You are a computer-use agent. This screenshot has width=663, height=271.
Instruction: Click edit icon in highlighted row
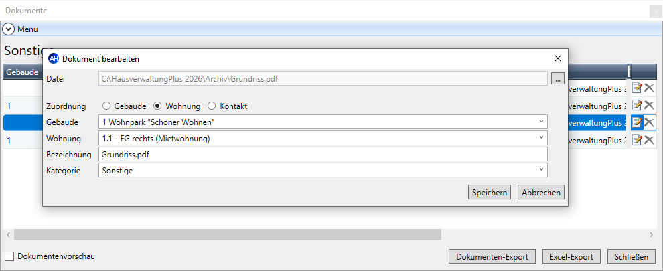[637, 122]
